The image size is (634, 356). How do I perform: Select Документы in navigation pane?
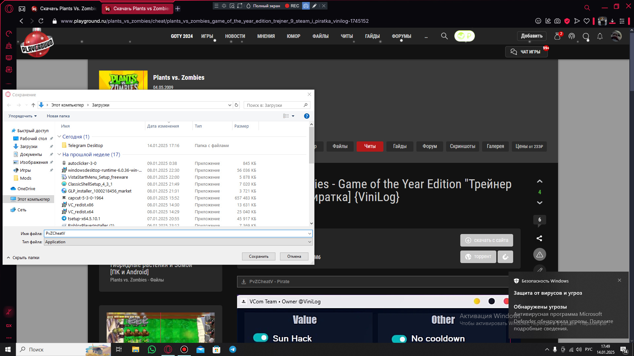coord(31,154)
